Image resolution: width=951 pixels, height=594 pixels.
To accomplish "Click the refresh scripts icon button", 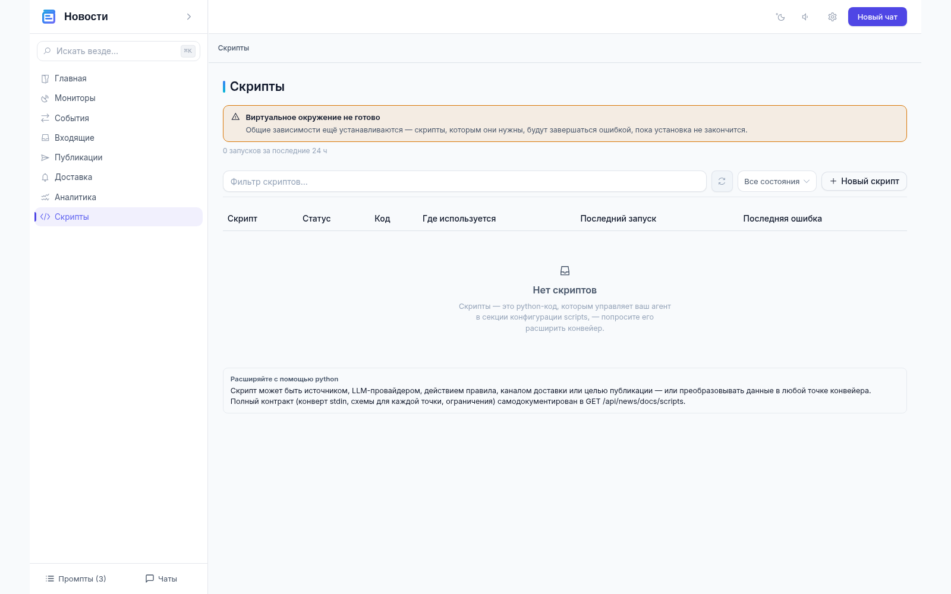I will click(x=722, y=181).
